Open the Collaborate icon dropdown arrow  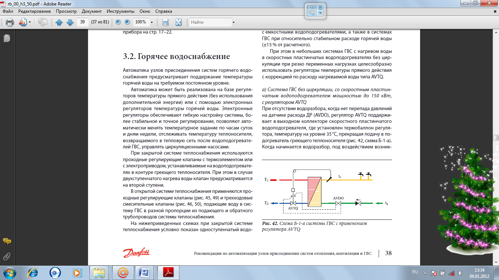(x=30, y=22)
